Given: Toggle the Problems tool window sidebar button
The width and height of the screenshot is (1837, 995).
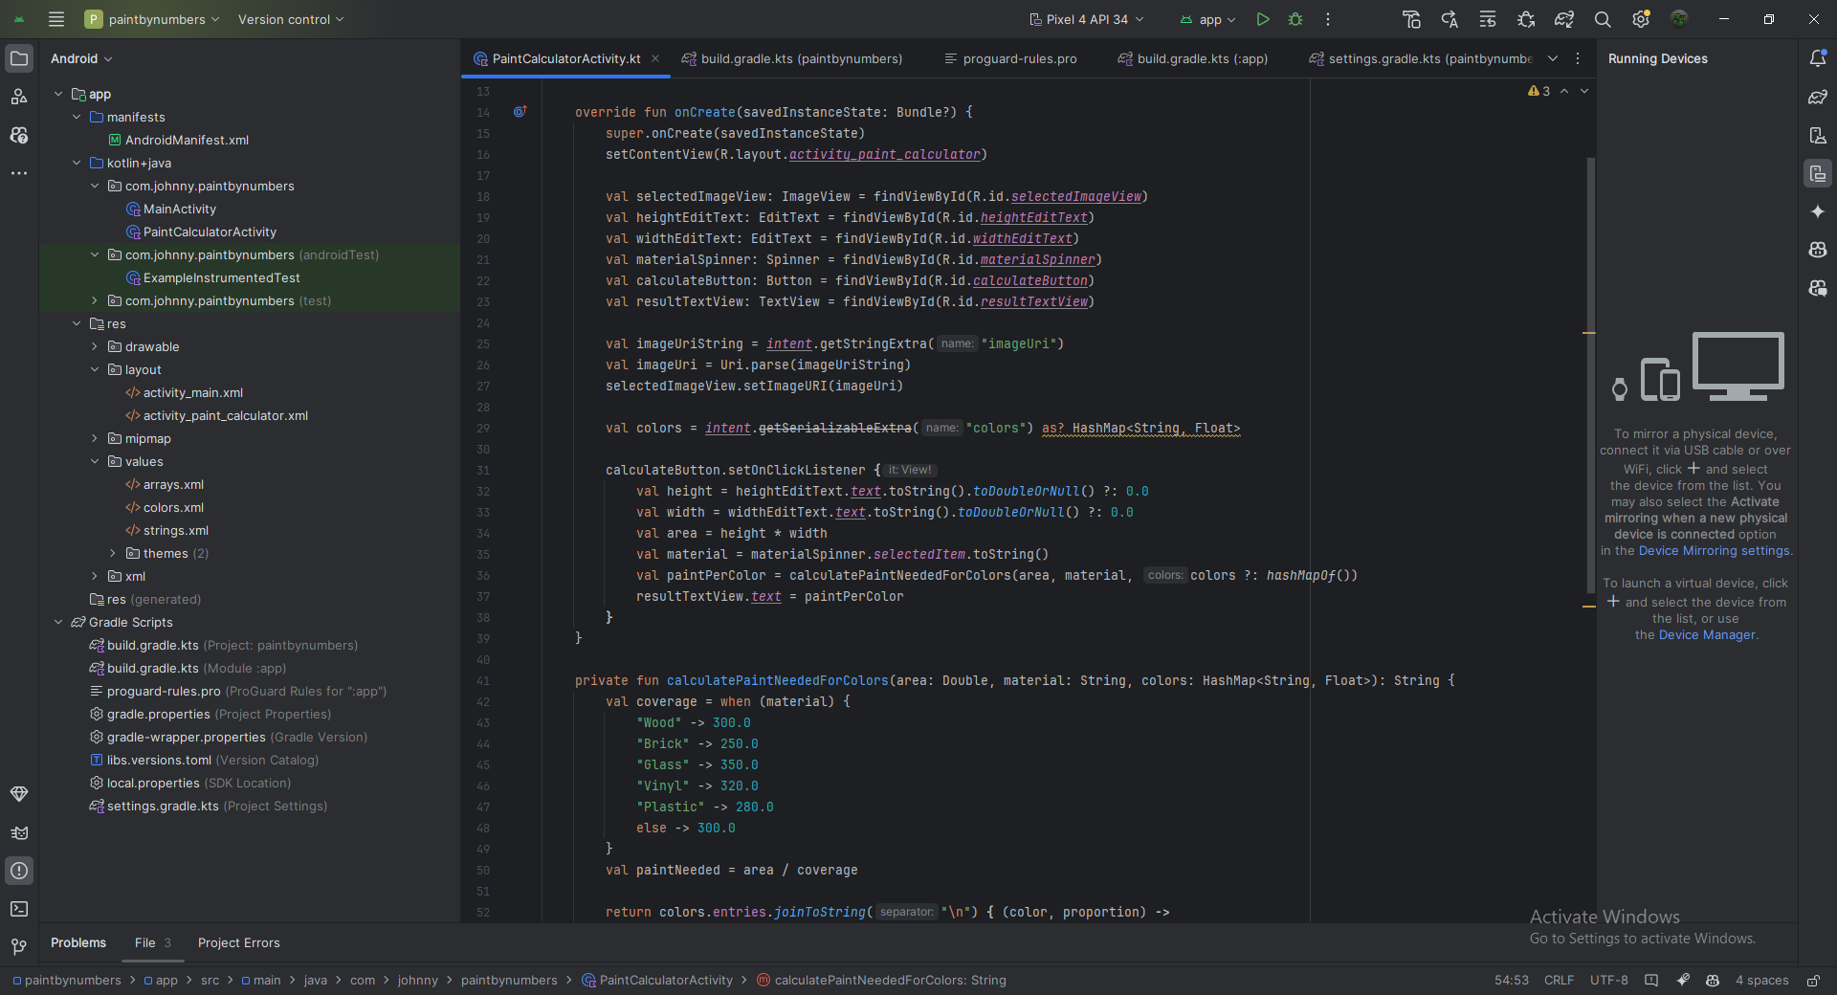Looking at the screenshot, I should [19, 871].
